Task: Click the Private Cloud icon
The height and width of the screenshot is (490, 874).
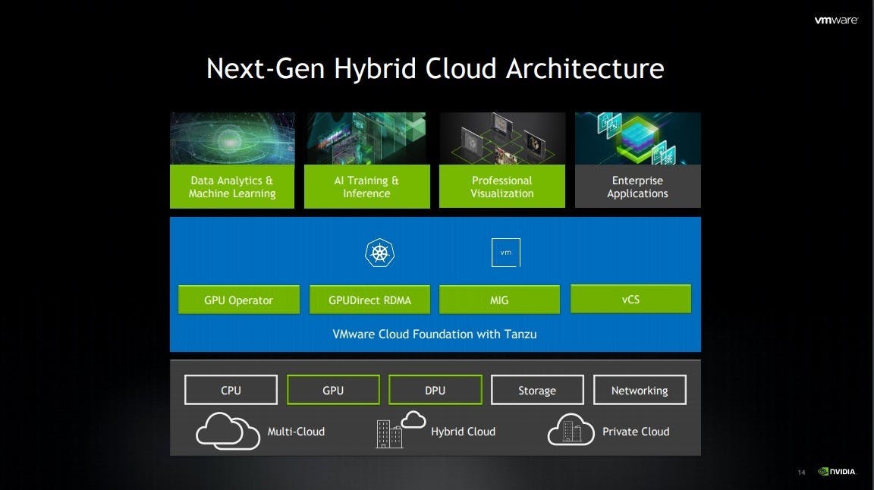Action: coord(571,429)
